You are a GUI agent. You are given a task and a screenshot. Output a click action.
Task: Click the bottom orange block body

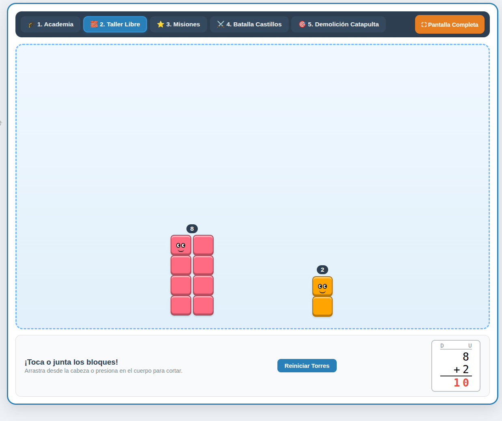click(322, 307)
